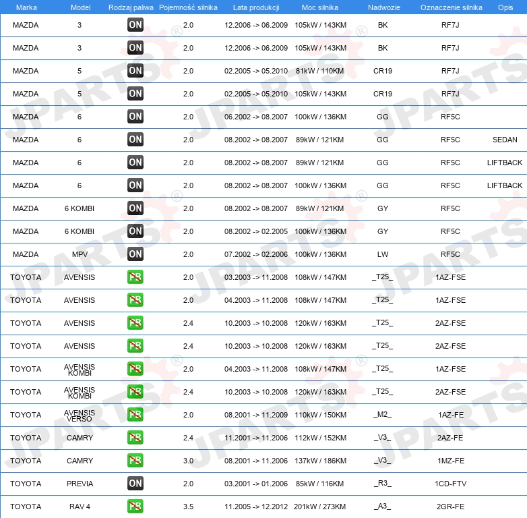Click the Lata produkcji column header
Viewport: 527px width, 518px height.
click(256, 7)
